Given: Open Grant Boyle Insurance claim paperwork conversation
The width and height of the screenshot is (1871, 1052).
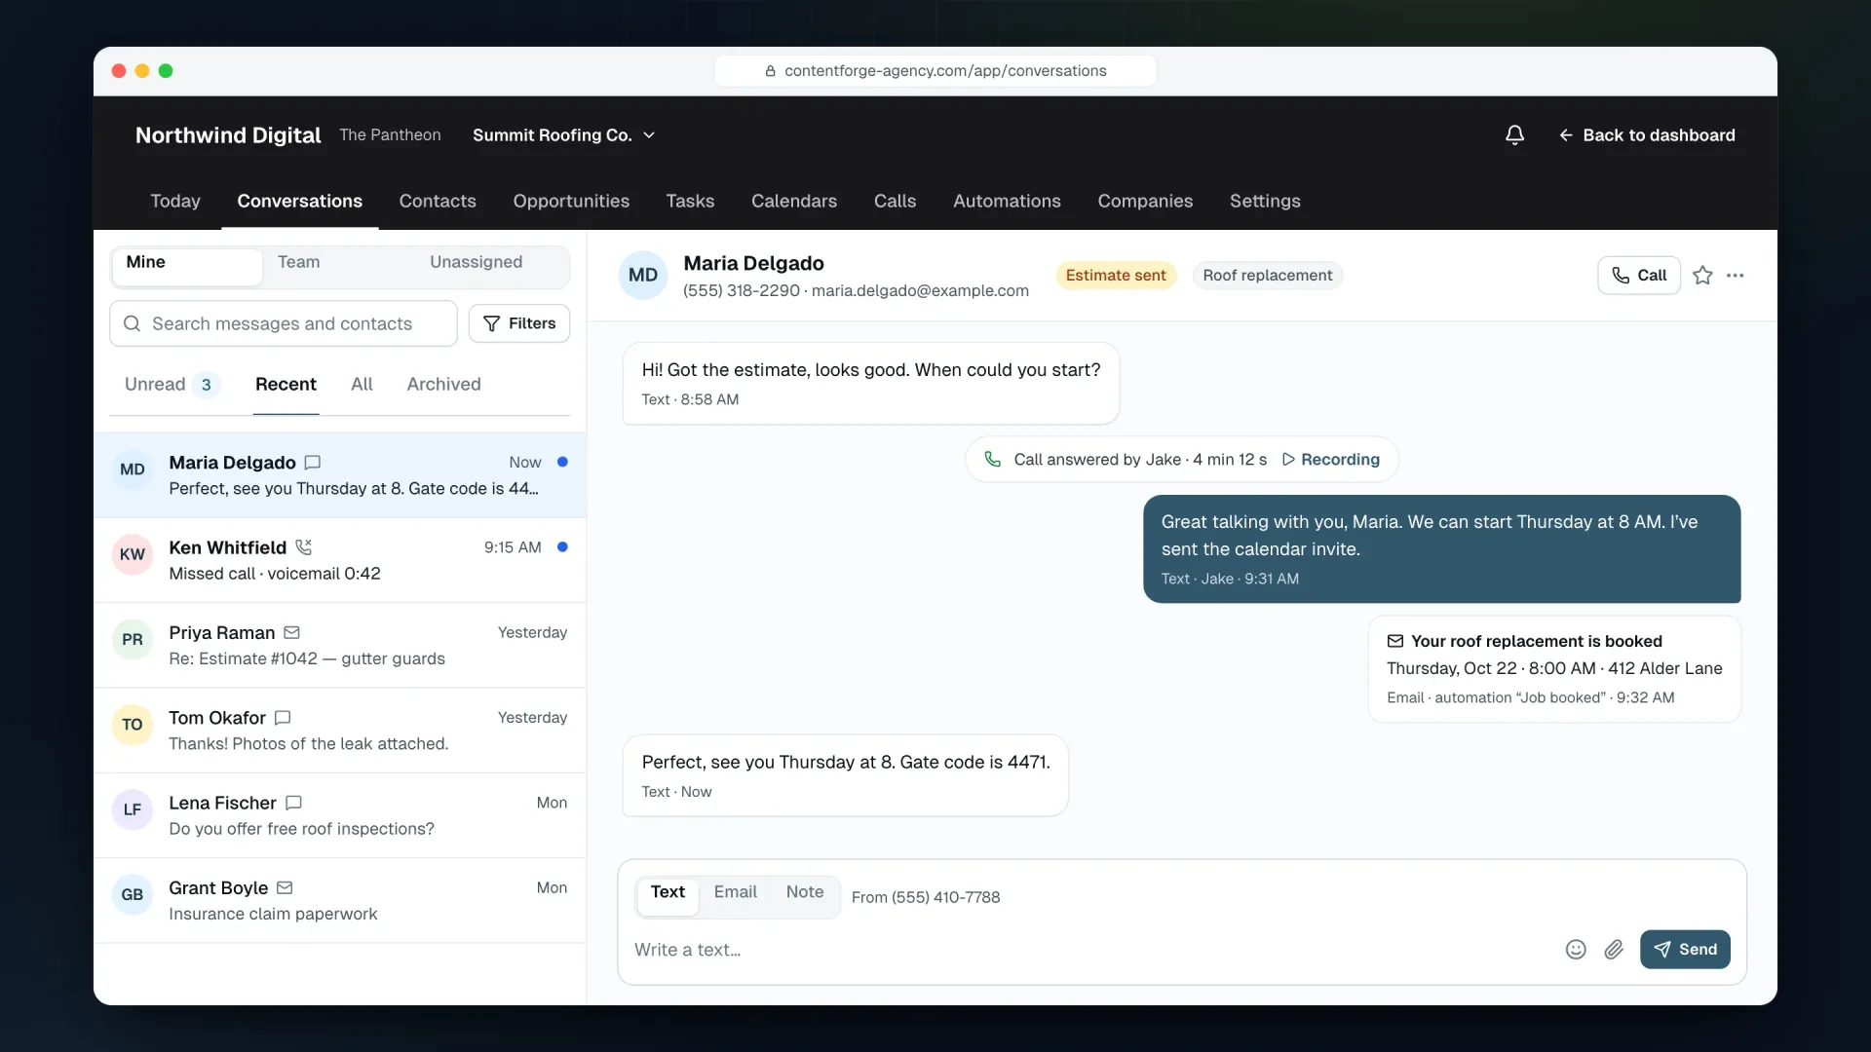Looking at the screenshot, I should click(x=340, y=901).
